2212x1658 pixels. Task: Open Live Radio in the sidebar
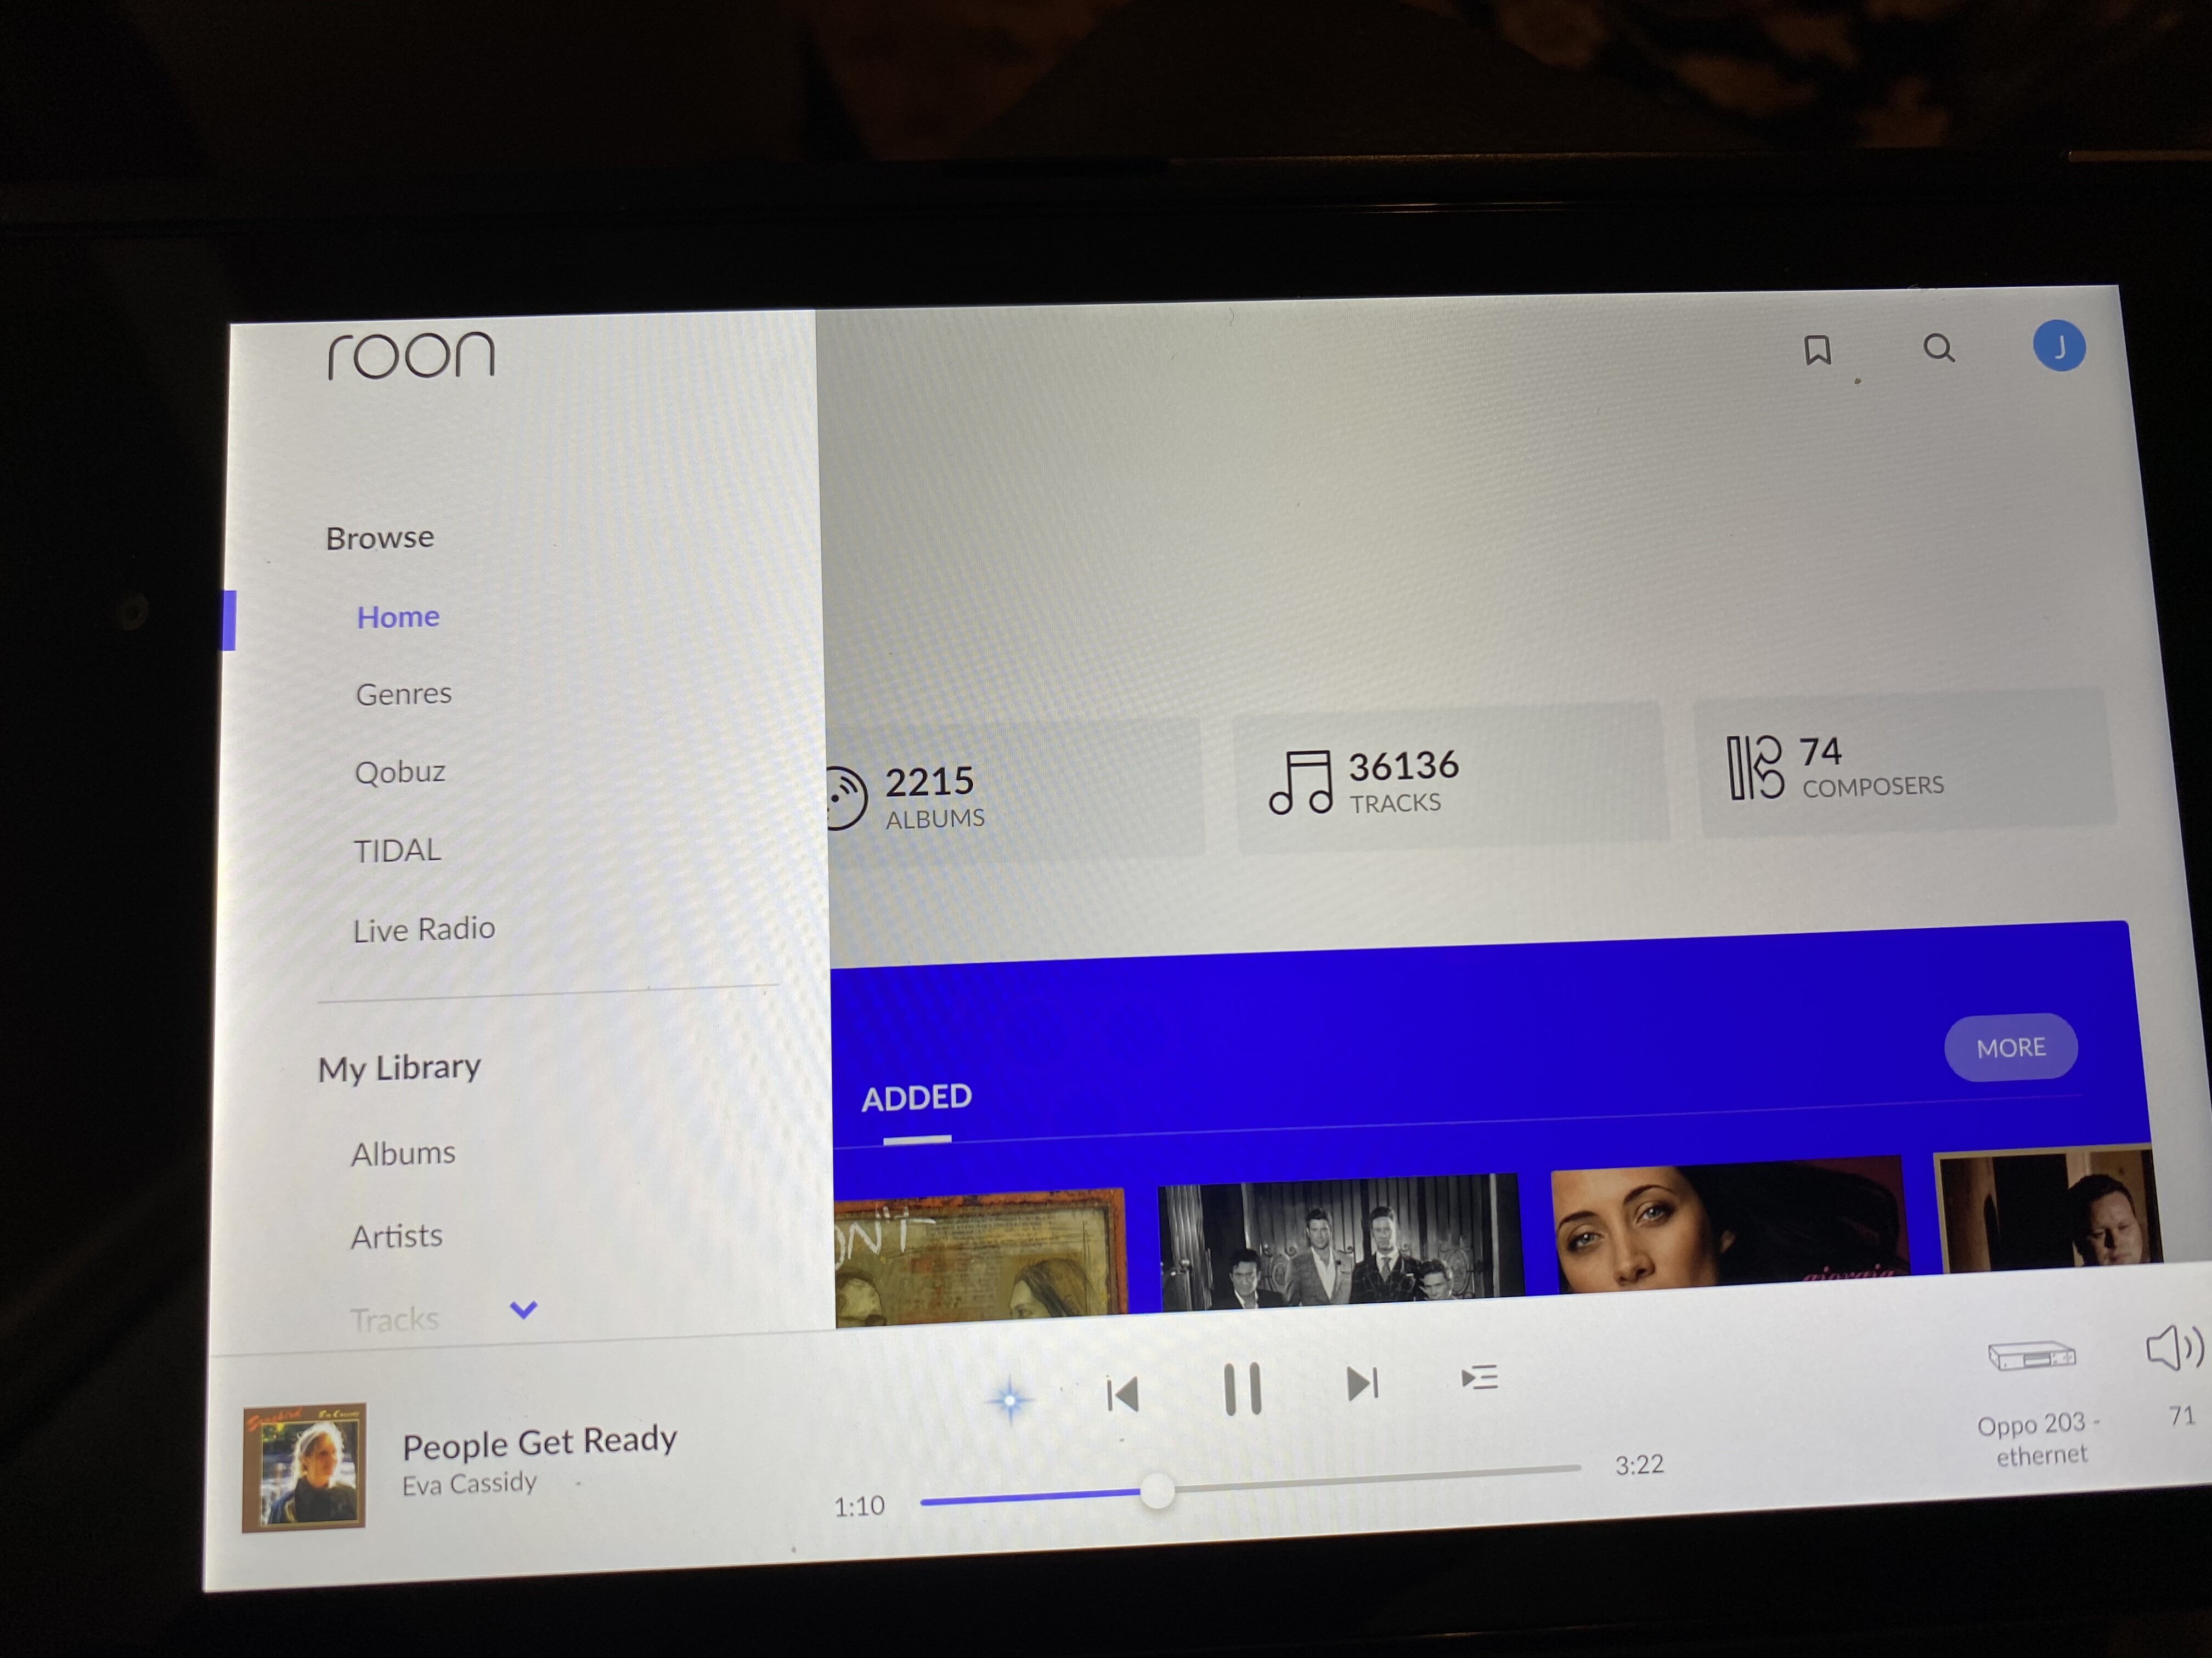(424, 929)
